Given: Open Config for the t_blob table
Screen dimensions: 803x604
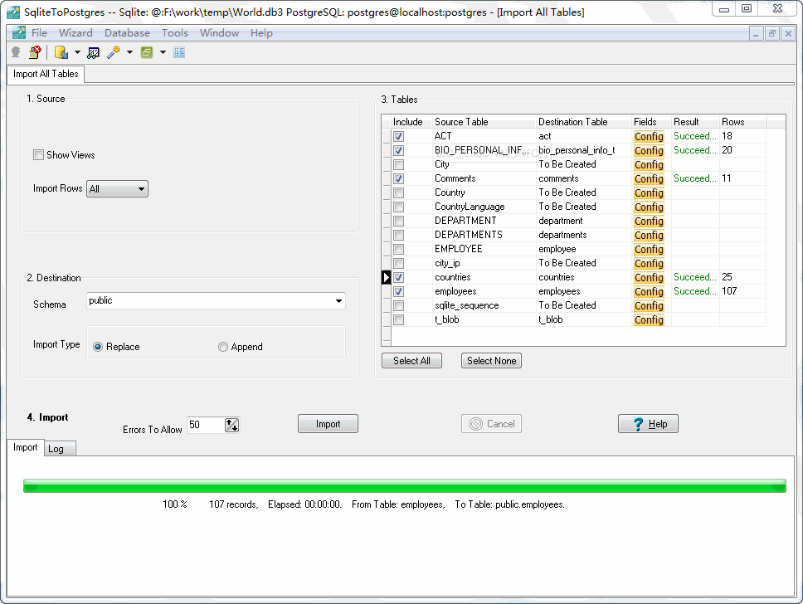Looking at the screenshot, I should point(649,319).
